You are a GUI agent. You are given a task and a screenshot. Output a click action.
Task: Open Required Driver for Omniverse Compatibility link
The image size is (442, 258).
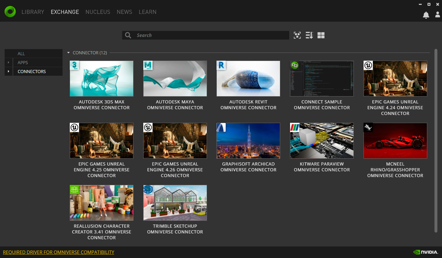point(58,252)
